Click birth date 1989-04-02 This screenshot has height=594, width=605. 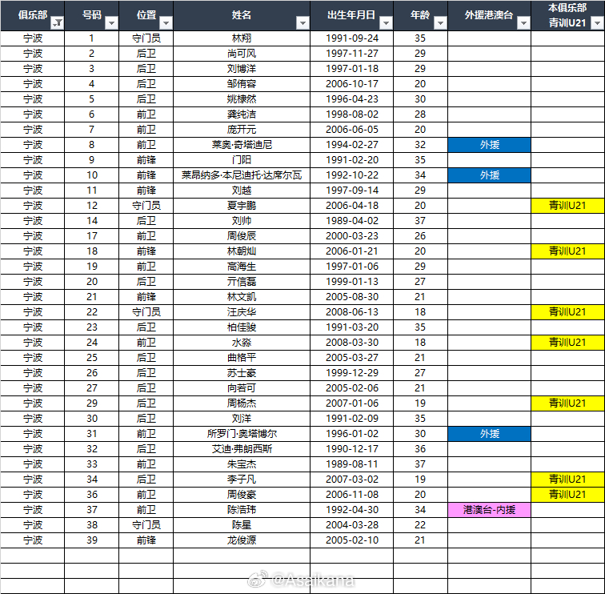(352, 221)
